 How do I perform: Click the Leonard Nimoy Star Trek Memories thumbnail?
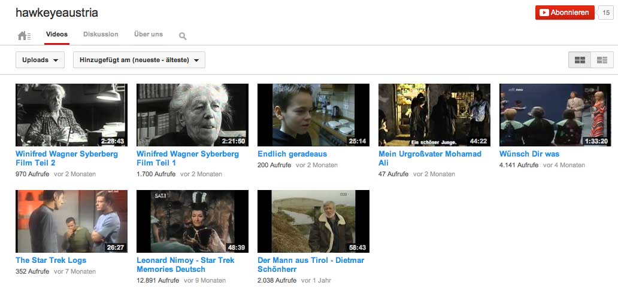pos(192,221)
